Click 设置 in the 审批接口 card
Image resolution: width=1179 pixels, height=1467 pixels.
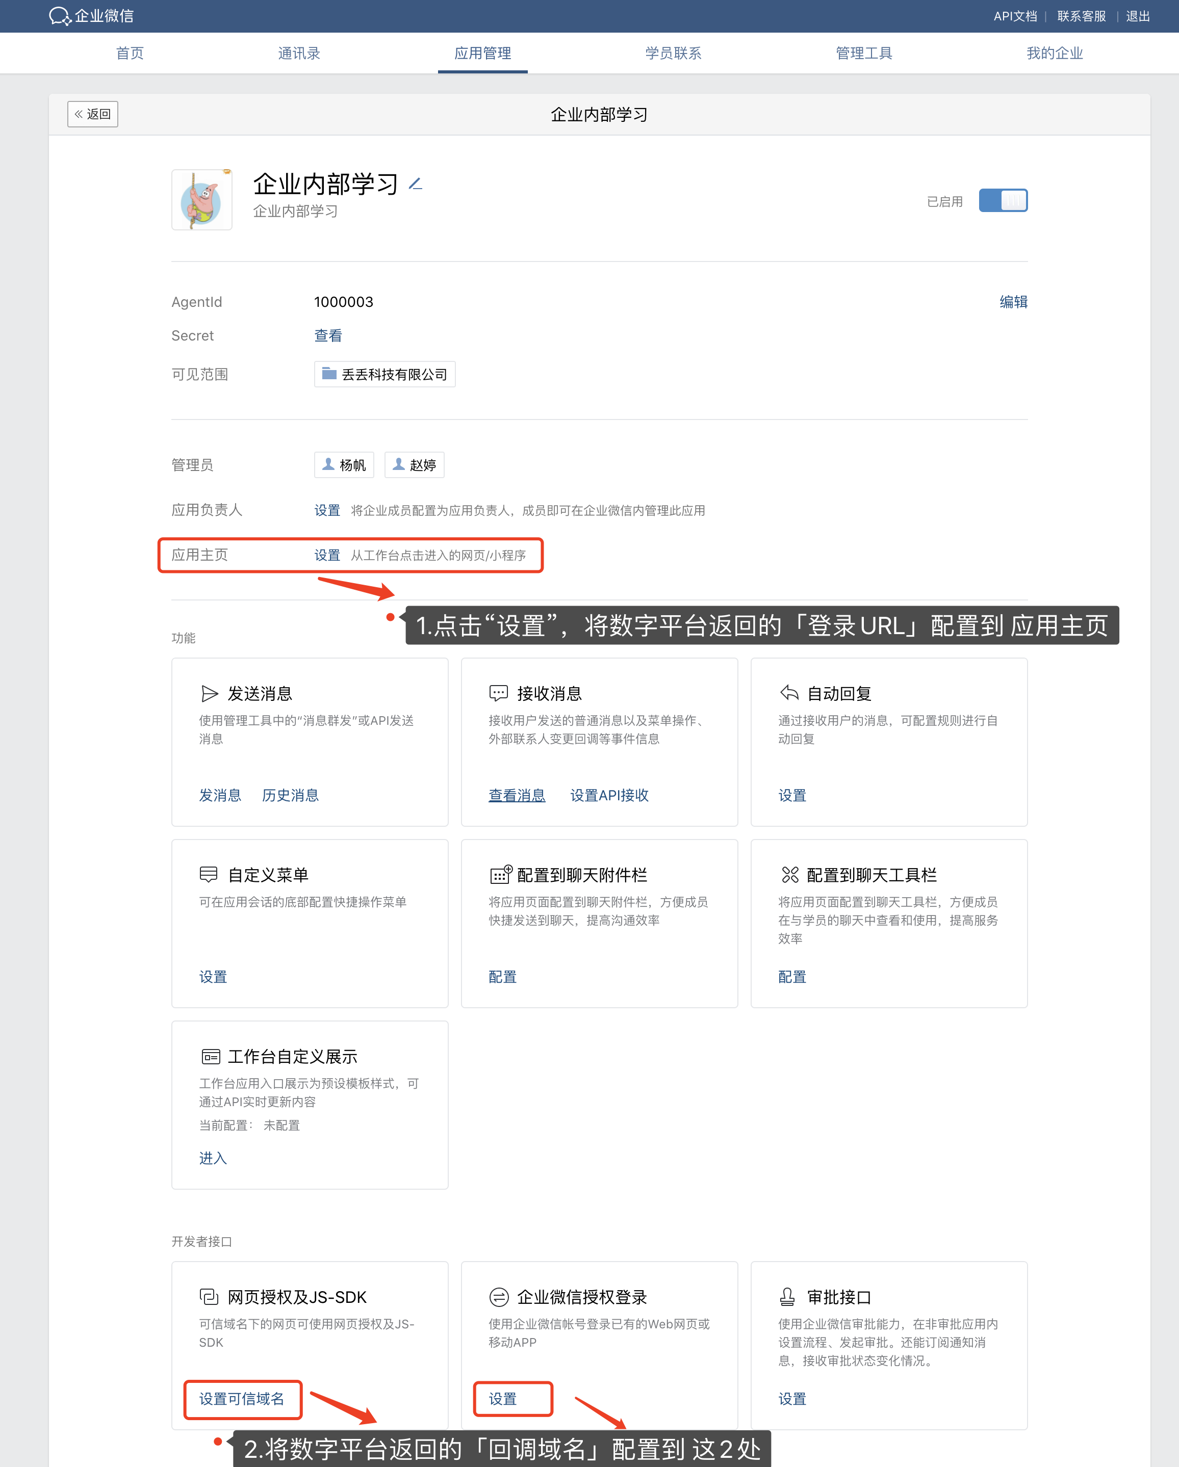[792, 1399]
